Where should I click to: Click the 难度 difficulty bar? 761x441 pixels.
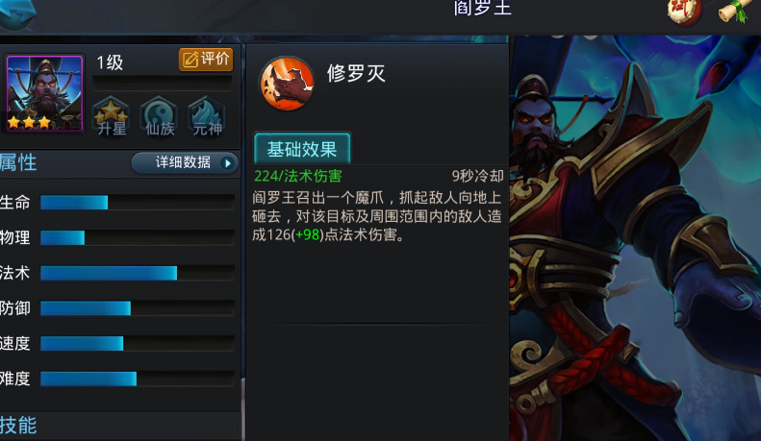point(138,379)
